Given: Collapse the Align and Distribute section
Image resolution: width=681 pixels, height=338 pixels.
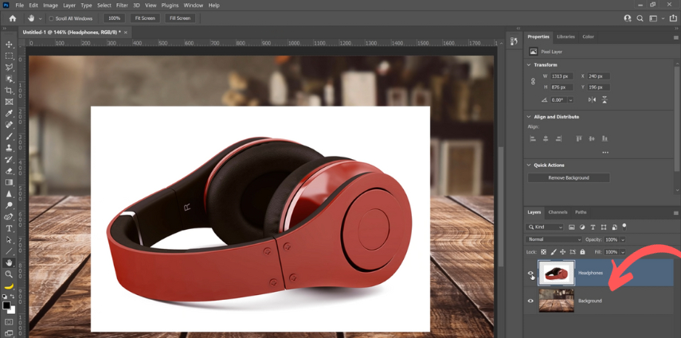Looking at the screenshot, I should coord(529,117).
